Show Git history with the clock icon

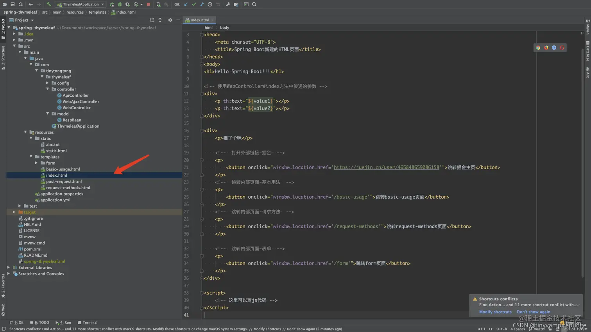(210, 4)
